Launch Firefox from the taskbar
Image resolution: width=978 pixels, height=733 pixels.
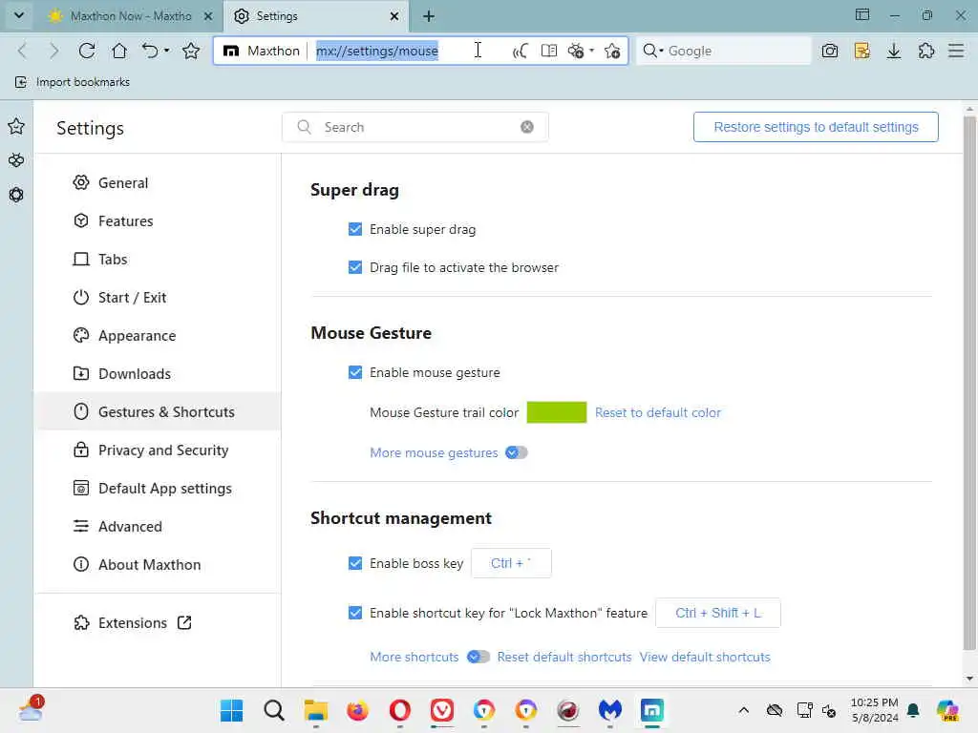point(357,710)
